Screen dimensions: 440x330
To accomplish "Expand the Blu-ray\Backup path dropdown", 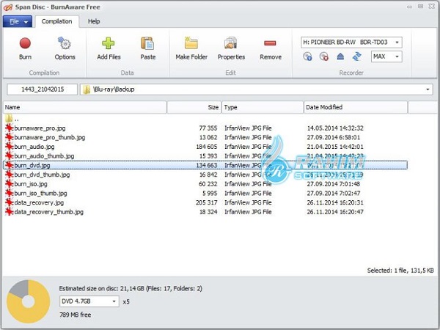I will click(428, 89).
